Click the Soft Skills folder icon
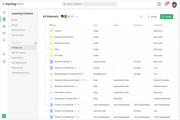The width and height of the screenshot is (180, 120). coord(51,55)
